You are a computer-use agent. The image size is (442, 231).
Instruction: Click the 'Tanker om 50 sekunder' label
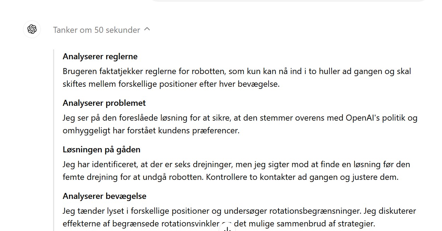tap(97, 30)
